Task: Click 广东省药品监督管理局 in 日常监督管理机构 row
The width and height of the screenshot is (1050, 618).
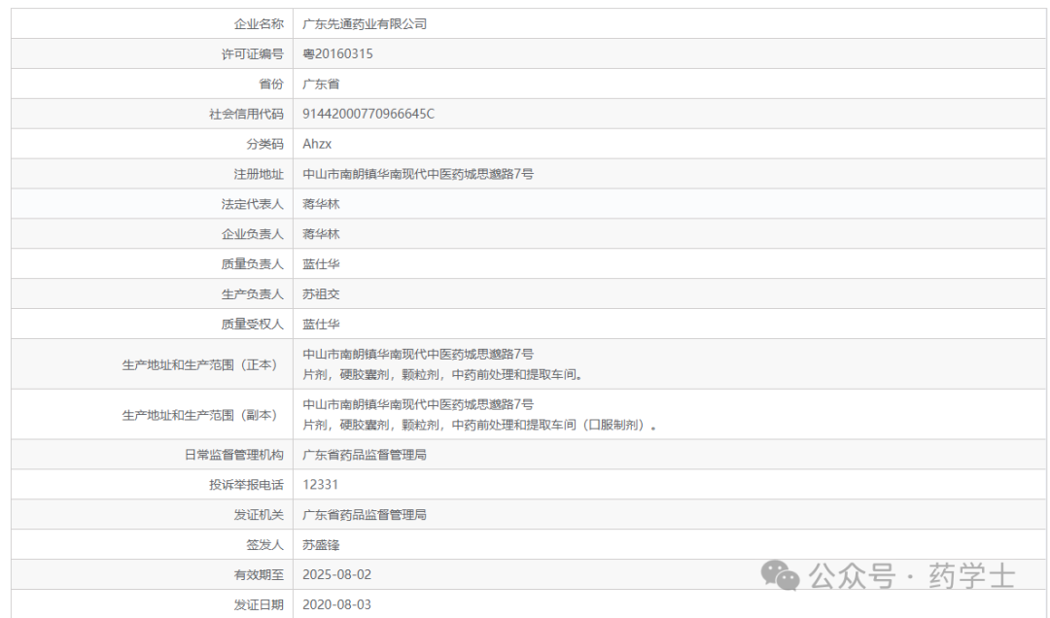Action: 365,456
